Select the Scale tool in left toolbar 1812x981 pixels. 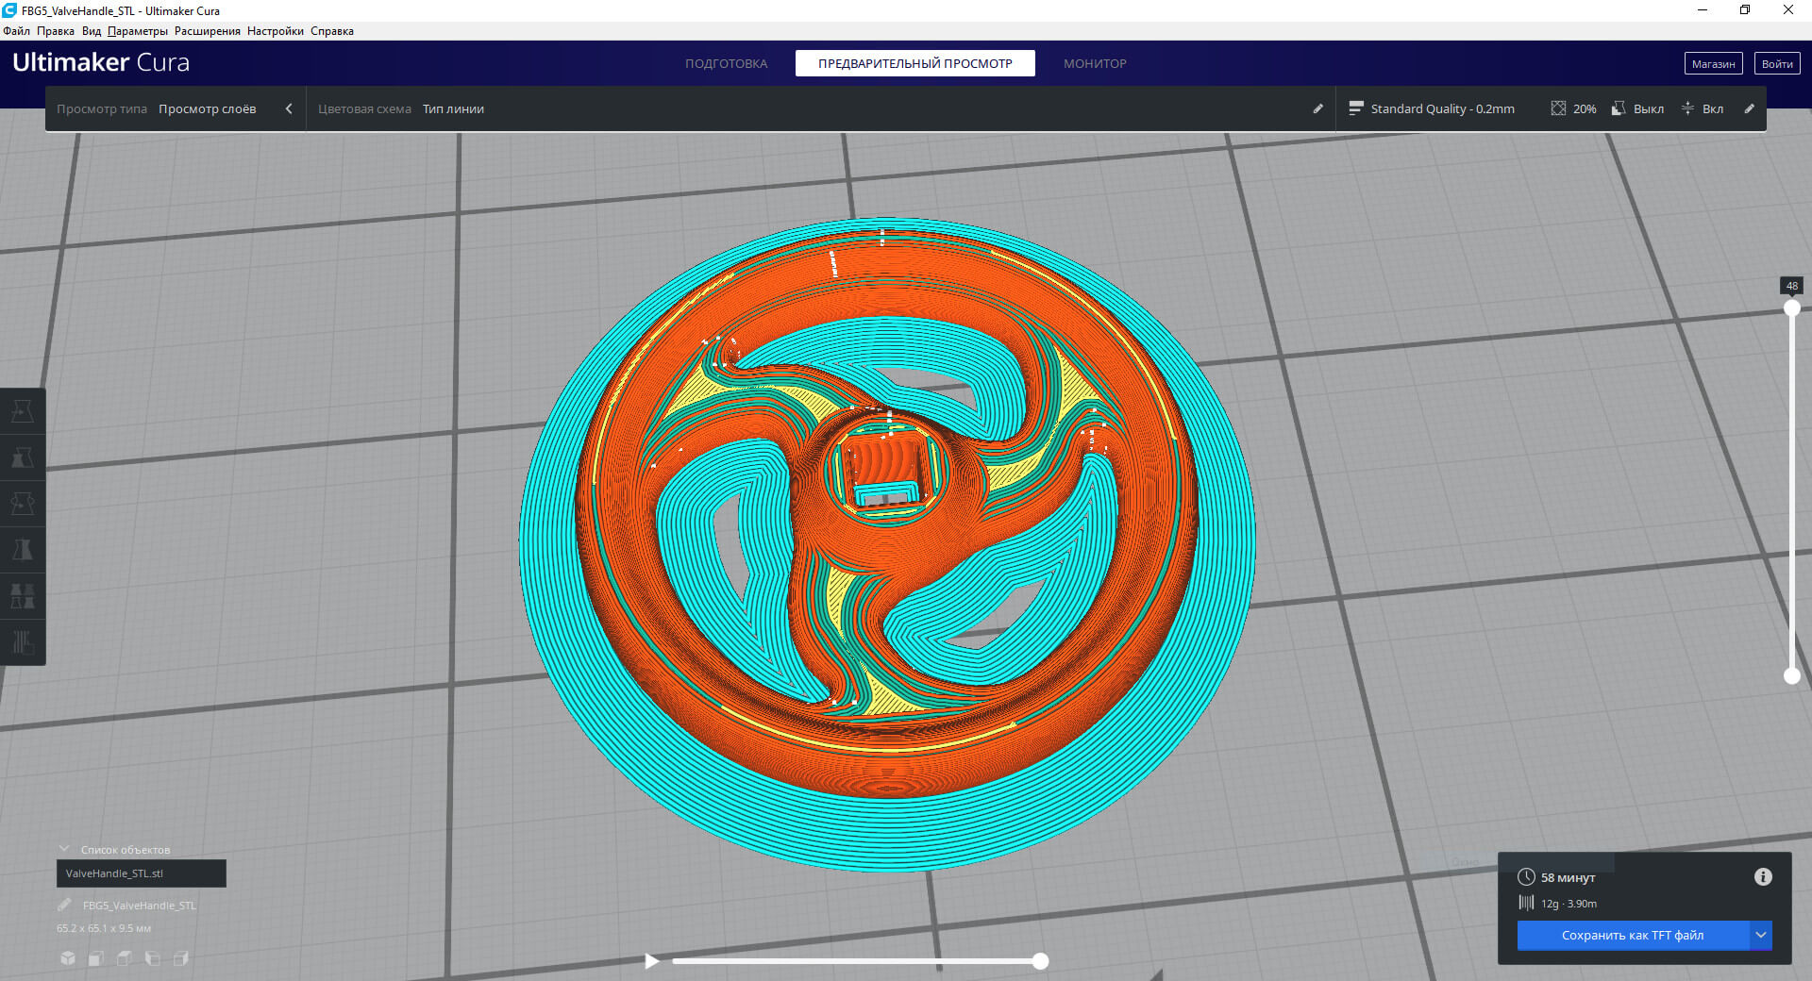coord(23,457)
